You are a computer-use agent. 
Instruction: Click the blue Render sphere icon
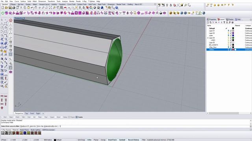click(x=102, y=8)
